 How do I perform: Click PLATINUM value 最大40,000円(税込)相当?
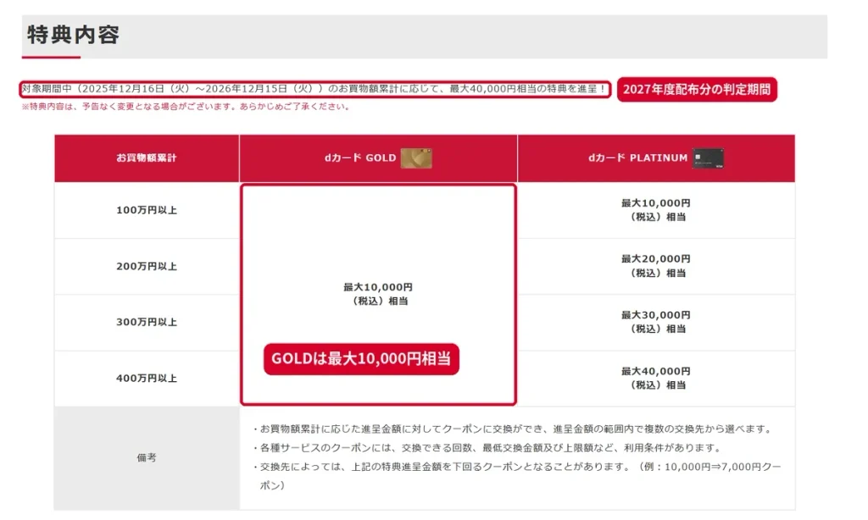655,378
